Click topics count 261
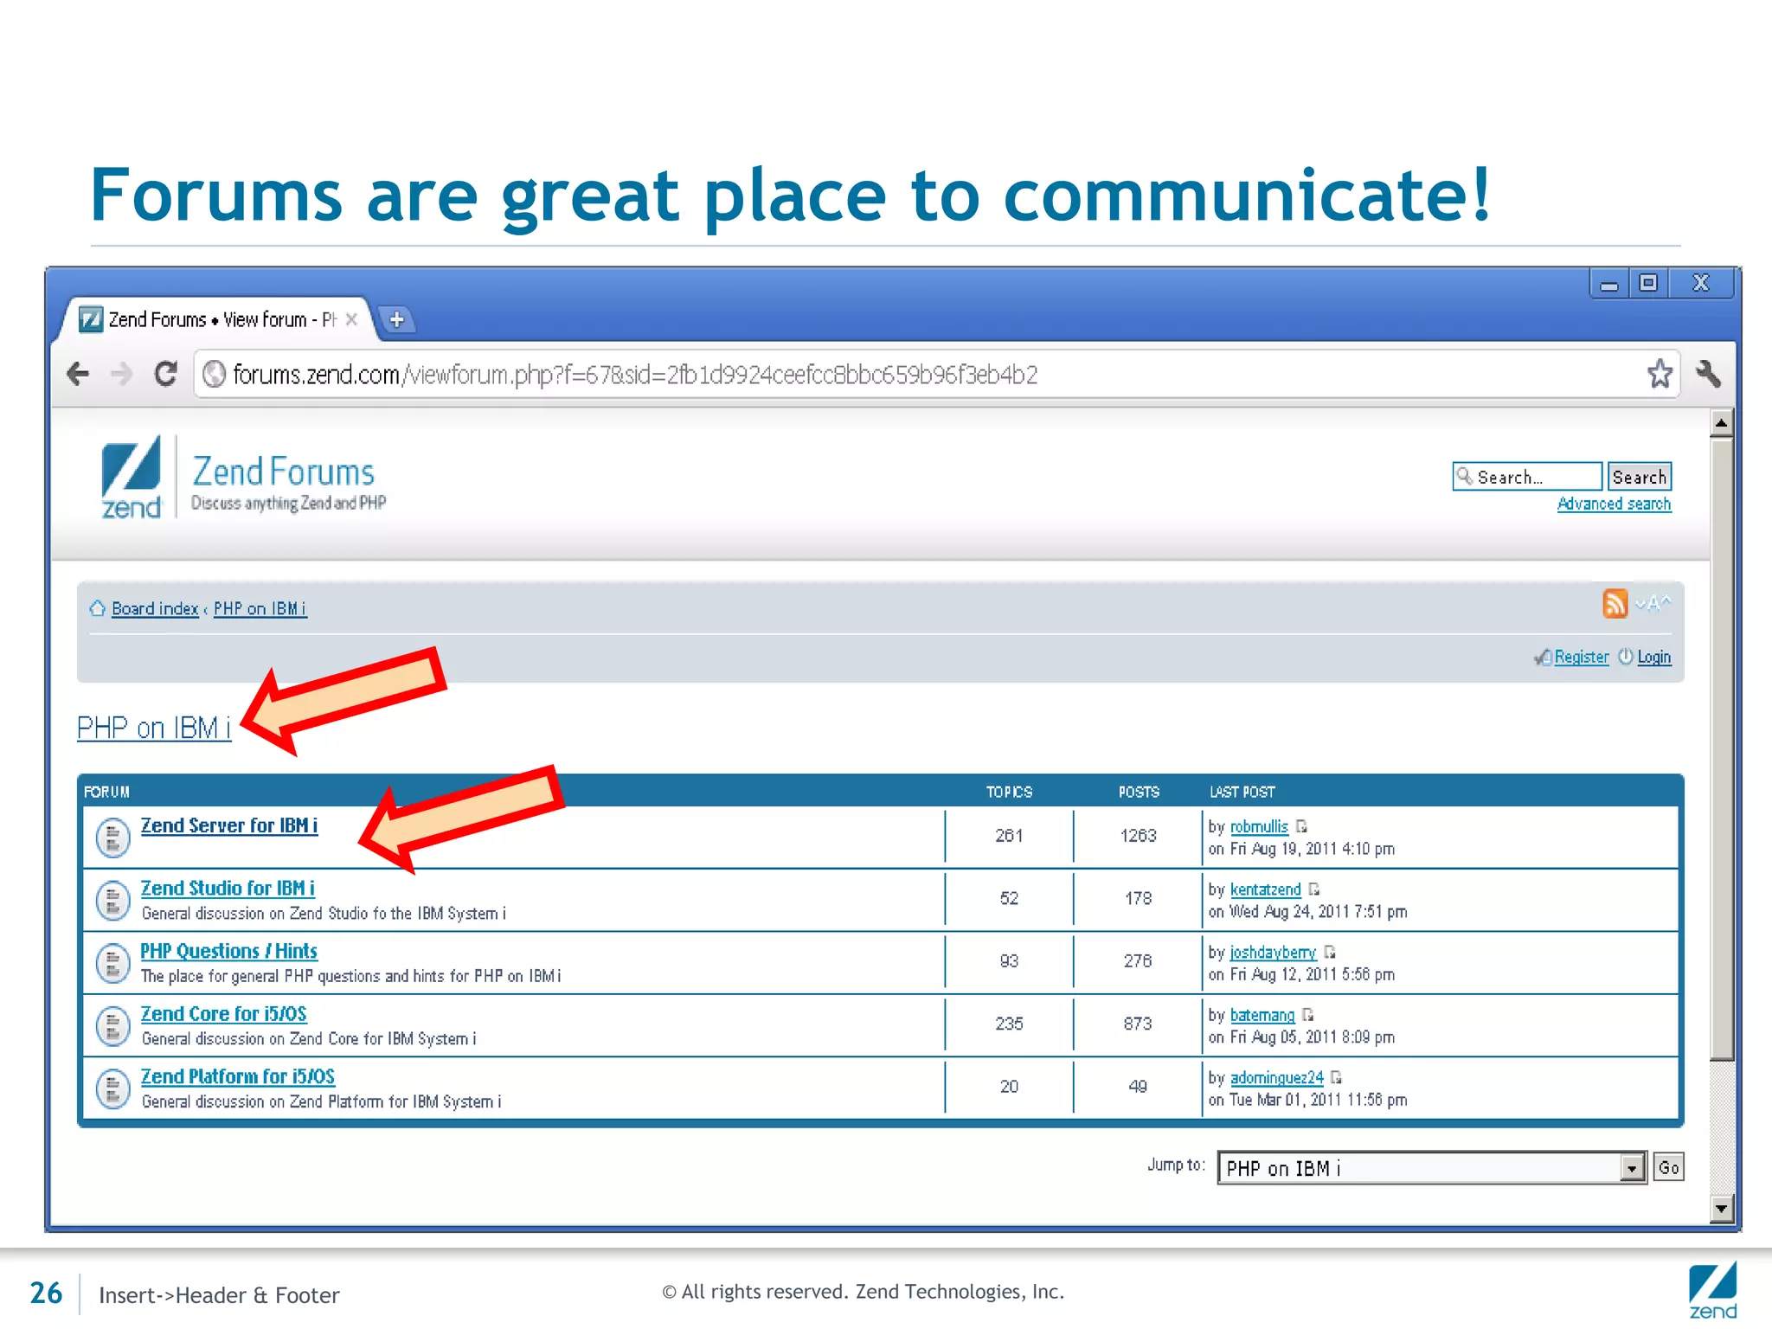This screenshot has width=1772, height=1329. 1009,835
